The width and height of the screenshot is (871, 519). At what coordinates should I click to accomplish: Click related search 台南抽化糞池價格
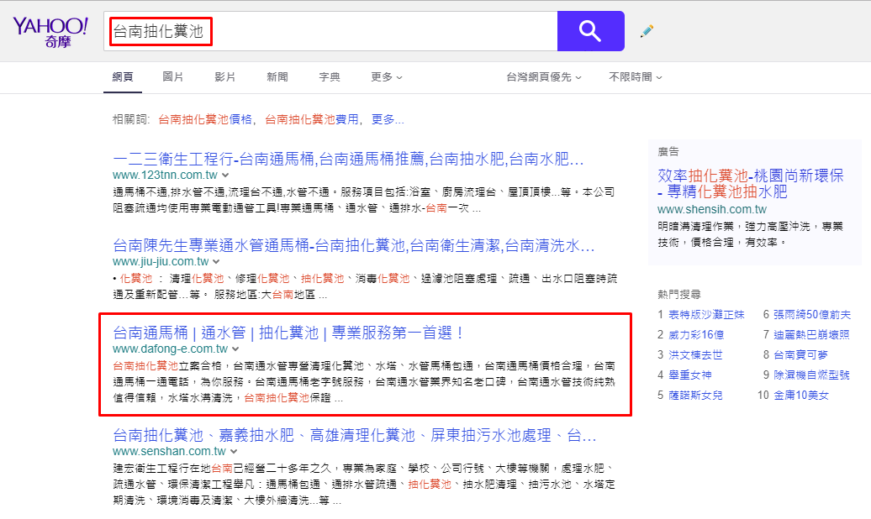point(205,119)
